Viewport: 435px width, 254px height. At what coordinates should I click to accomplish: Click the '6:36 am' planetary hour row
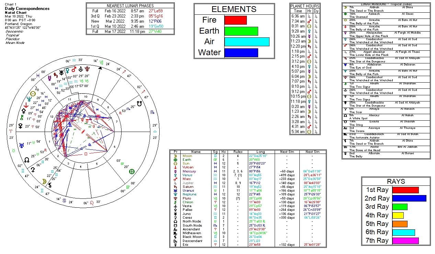click(x=305, y=16)
